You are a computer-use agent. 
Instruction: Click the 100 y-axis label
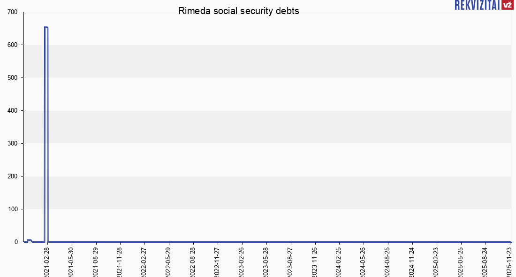[13, 209]
